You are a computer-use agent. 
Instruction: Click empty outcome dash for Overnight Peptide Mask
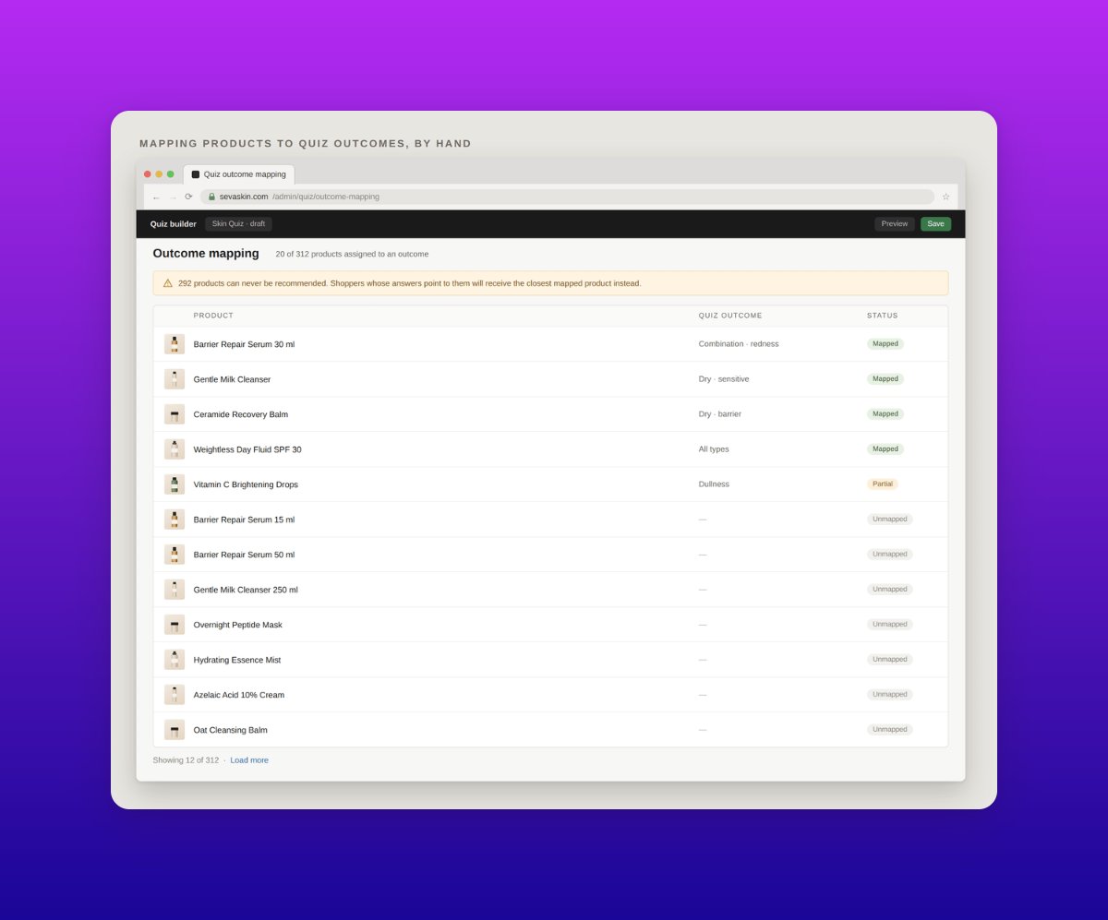(703, 625)
